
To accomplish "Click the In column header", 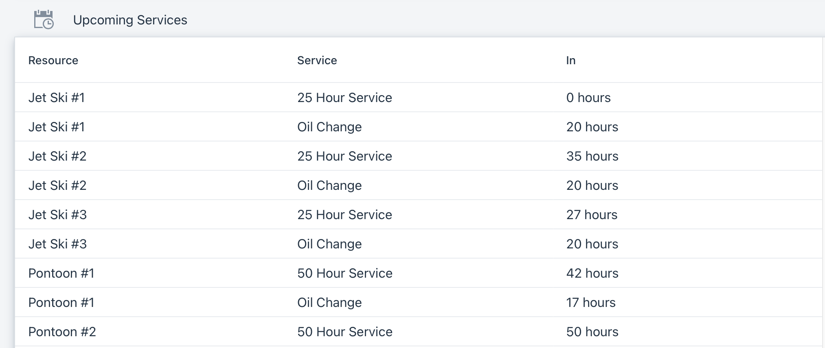I will coord(571,61).
